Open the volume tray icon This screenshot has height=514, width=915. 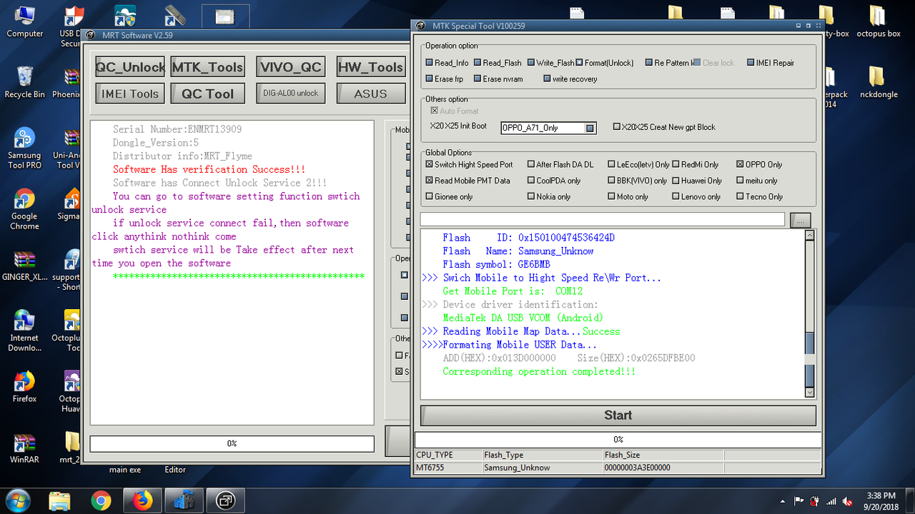tap(847, 501)
